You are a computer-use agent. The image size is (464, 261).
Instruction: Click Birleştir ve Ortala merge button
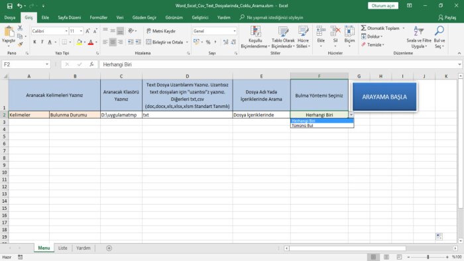[x=164, y=42]
